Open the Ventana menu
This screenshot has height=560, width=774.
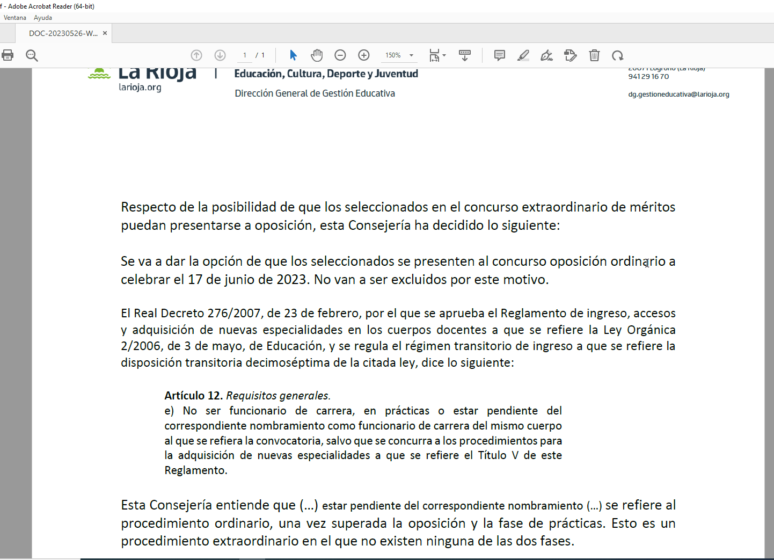point(15,18)
